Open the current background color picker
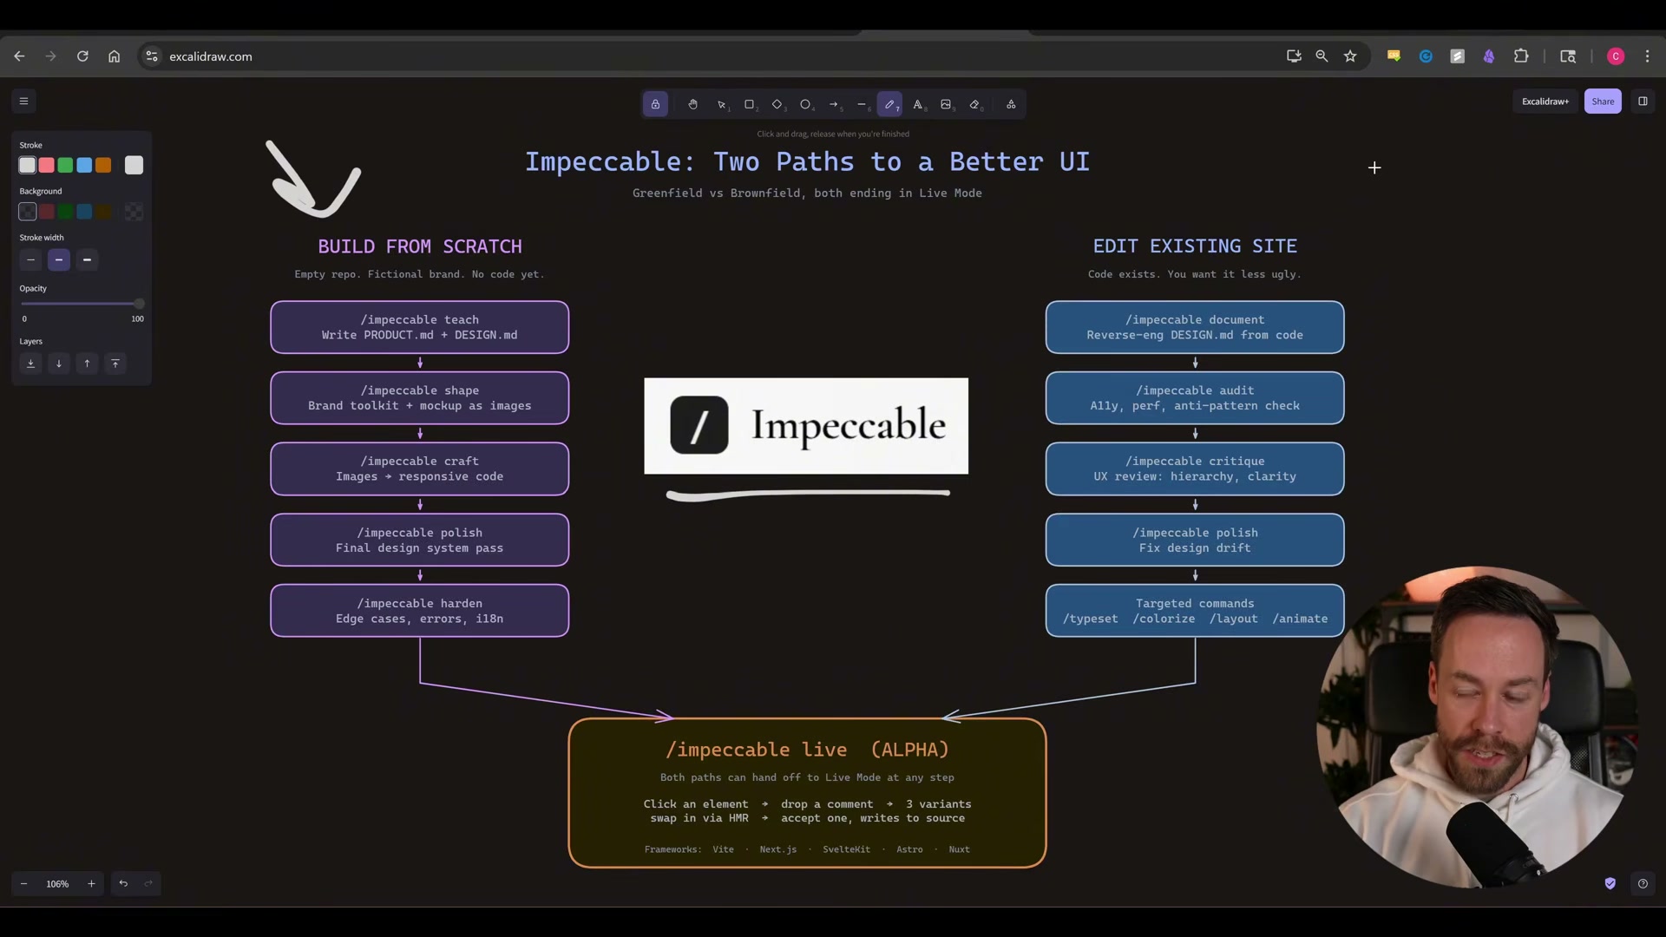 click(x=134, y=212)
